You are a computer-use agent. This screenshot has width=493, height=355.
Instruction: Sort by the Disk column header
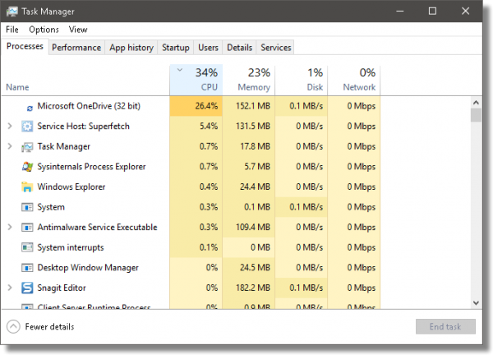click(x=302, y=80)
